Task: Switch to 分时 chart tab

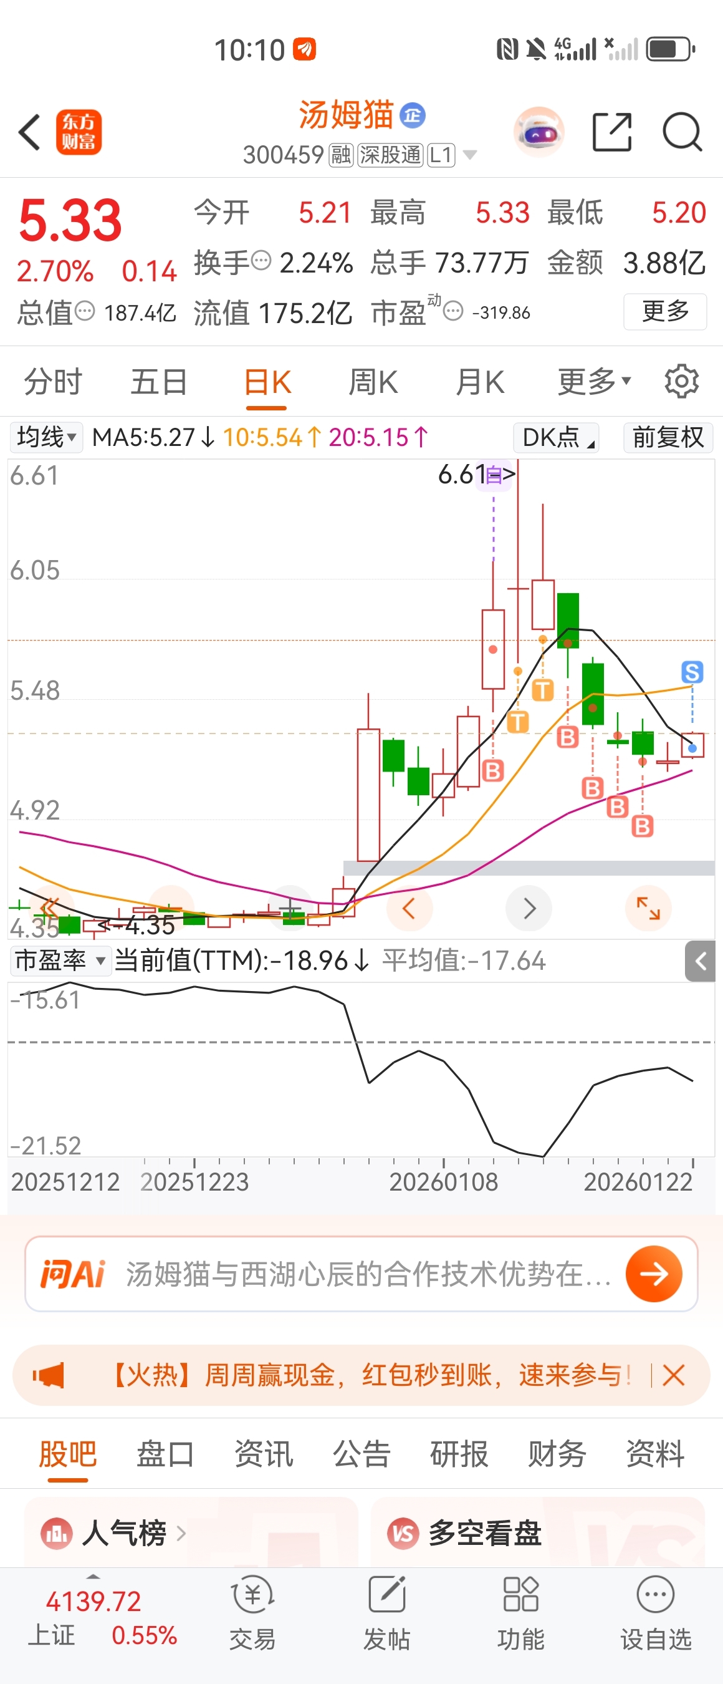Action: click(x=53, y=381)
